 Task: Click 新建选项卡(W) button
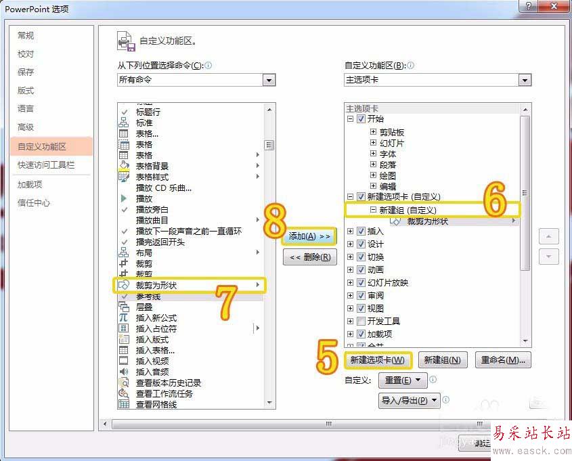pyautogui.click(x=378, y=360)
